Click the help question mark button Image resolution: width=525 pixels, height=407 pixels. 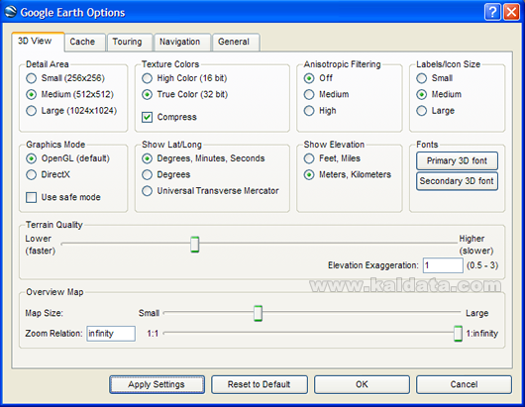(492, 12)
